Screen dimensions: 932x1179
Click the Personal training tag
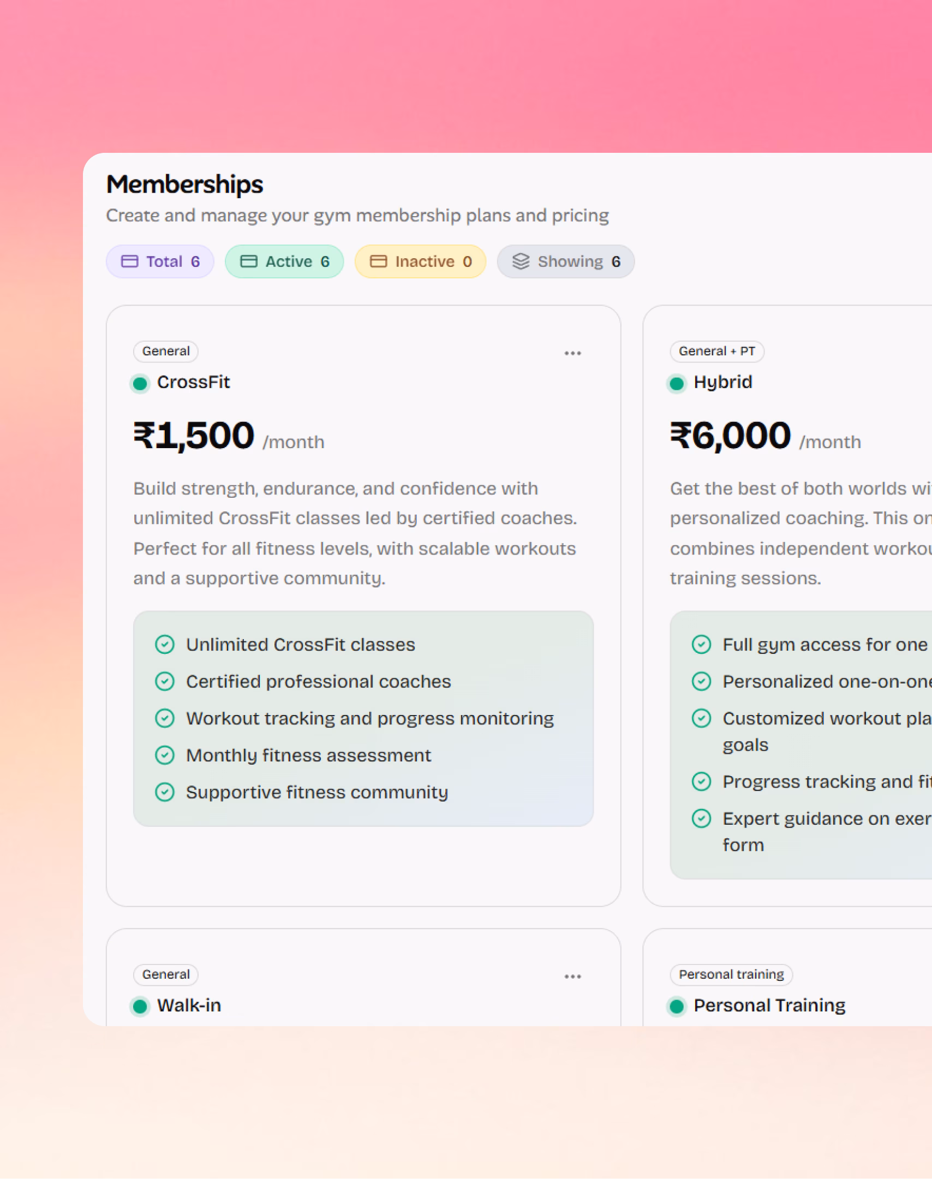[731, 974]
